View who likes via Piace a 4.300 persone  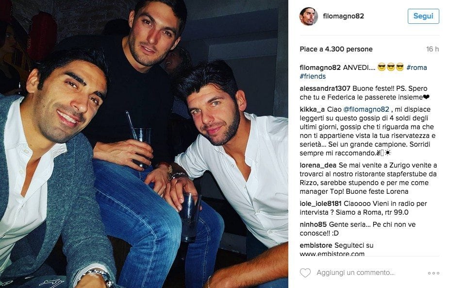pyautogui.click(x=336, y=49)
